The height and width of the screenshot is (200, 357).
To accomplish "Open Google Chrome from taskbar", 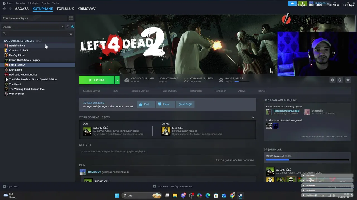I will point(232,196).
